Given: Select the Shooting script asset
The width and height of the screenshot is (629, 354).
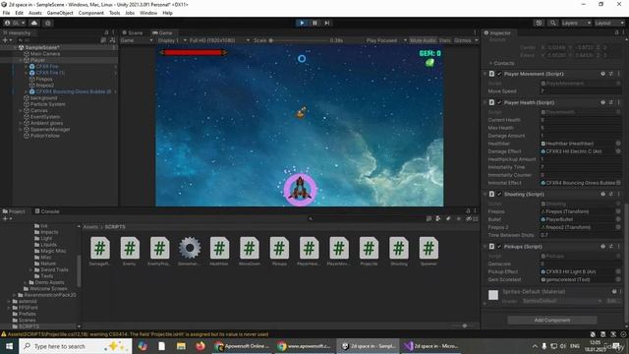Looking at the screenshot, I should pyautogui.click(x=399, y=252).
